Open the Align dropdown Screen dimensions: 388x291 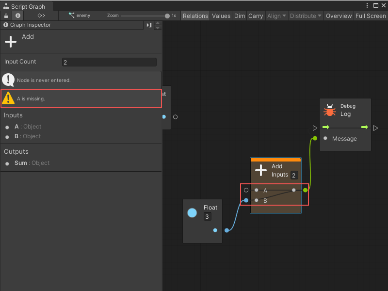pyautogui.click(x=276, y=16)
